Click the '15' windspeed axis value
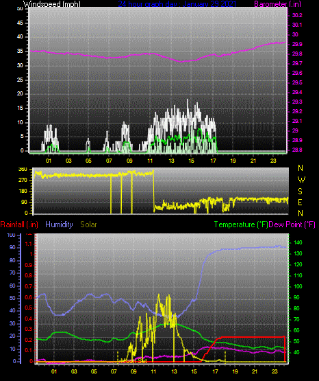Image resolution: width=319 pixels, height=381 pixels. pyautogui.click(x=20, y=108)
